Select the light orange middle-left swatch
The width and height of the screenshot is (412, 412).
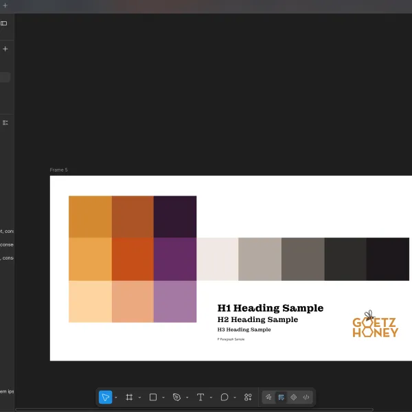click(90, 259)
